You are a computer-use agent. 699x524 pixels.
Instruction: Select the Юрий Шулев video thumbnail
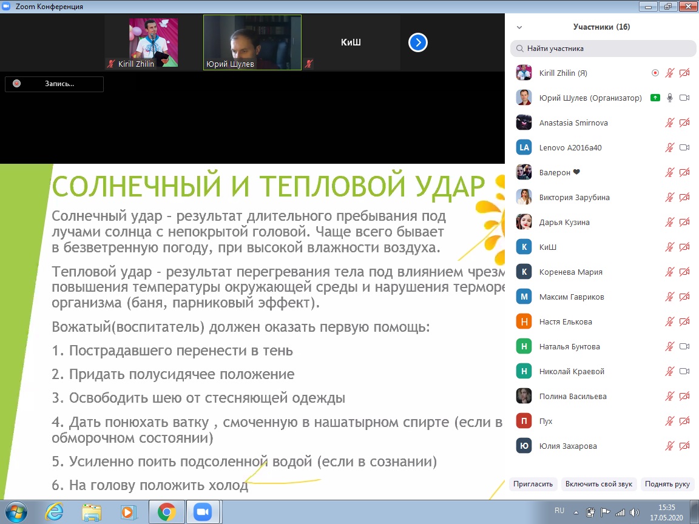252,42
